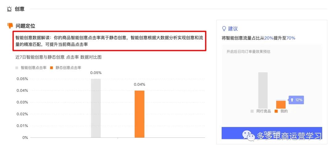Click the blue 立即采纳 button
This screenshot has height=151, width=333.
click(x=272, y=133)
